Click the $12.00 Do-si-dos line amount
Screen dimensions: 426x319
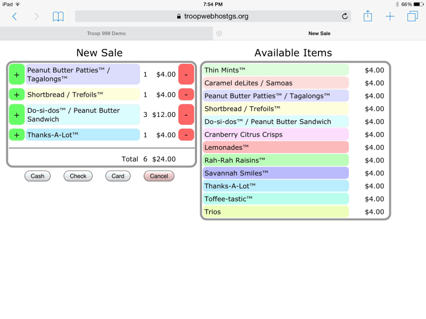click(164, 115)
